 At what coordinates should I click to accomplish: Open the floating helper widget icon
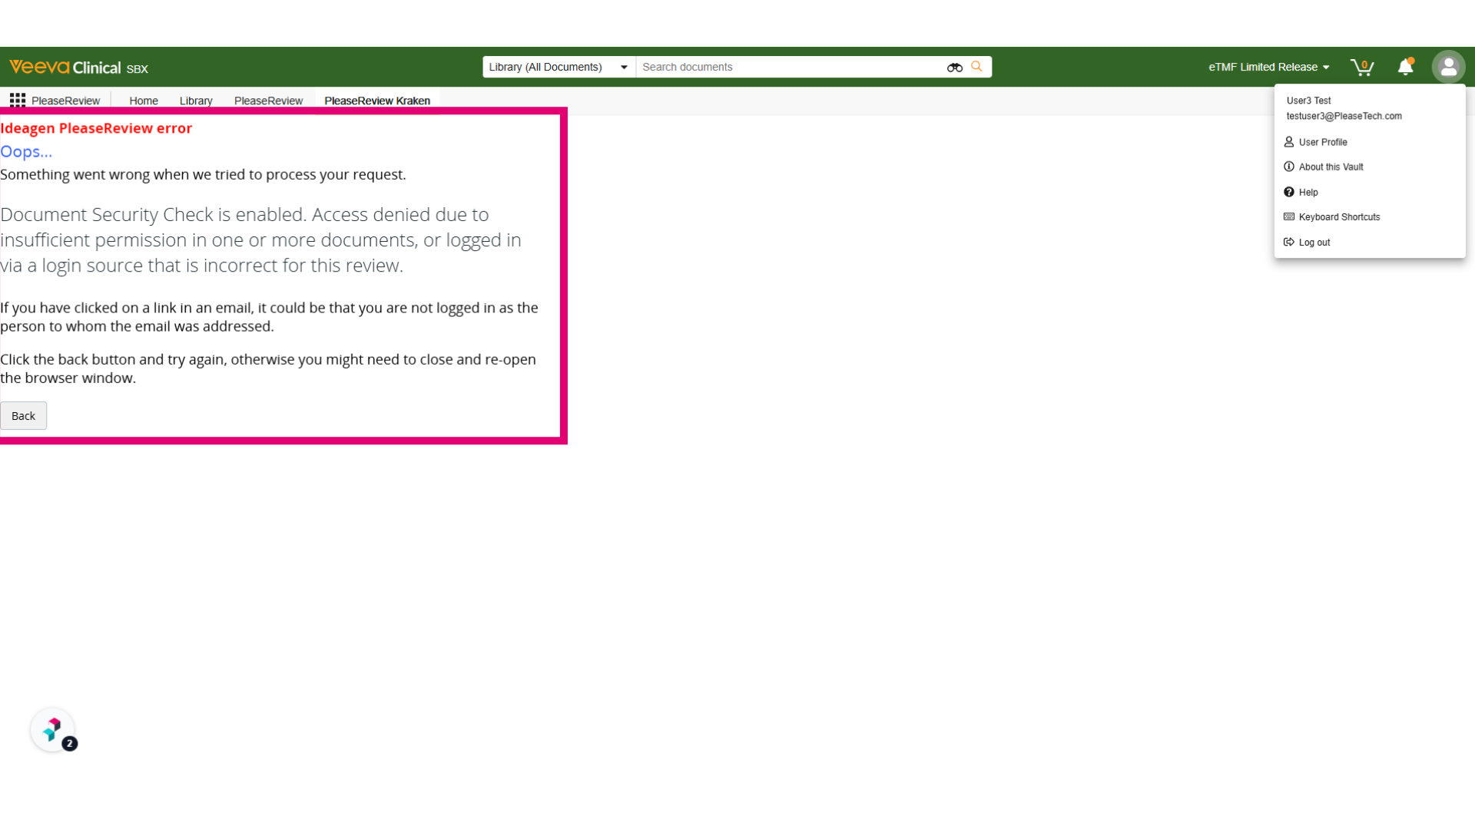[x=53, y=730]
